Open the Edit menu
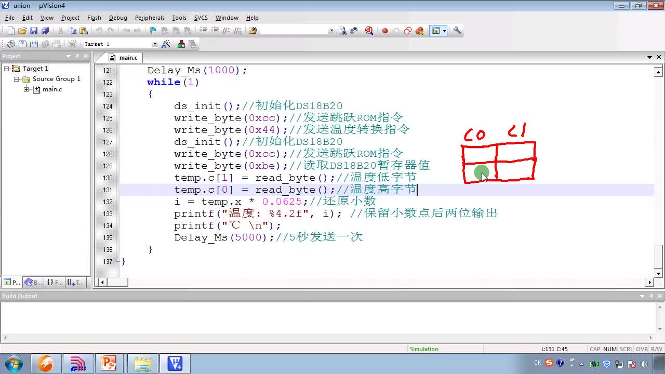The height and width of the screenshot is (374, 665). [28, 18]
